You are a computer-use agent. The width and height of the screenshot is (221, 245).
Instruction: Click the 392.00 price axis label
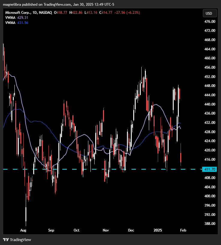pyautogui.click(x=210, y=214)
